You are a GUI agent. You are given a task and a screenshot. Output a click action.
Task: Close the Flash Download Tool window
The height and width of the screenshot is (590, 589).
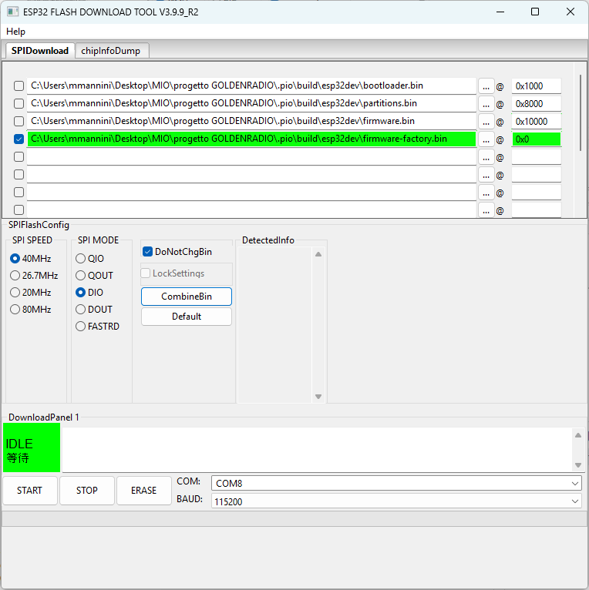(570, 12)
